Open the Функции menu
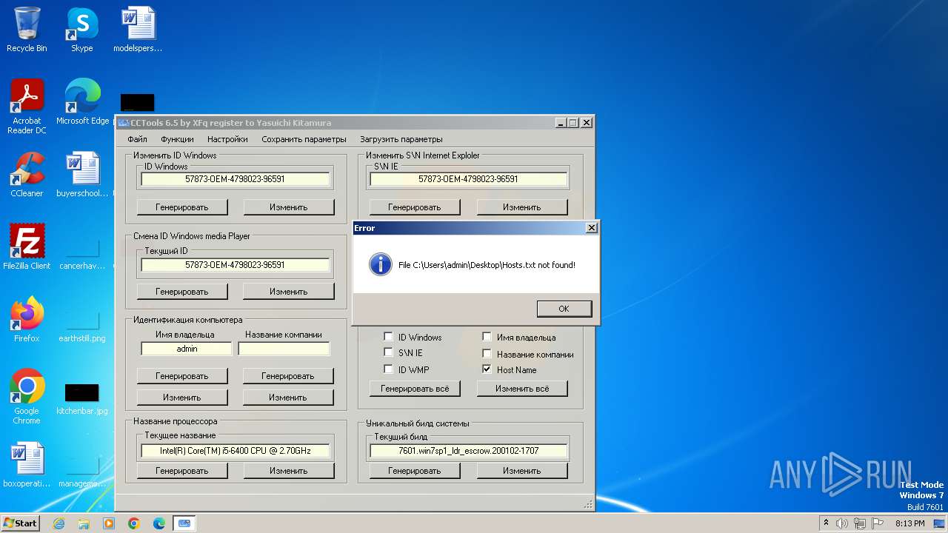Screen dimensions: 948x533 pyautogui.click(x=177, y=139)
